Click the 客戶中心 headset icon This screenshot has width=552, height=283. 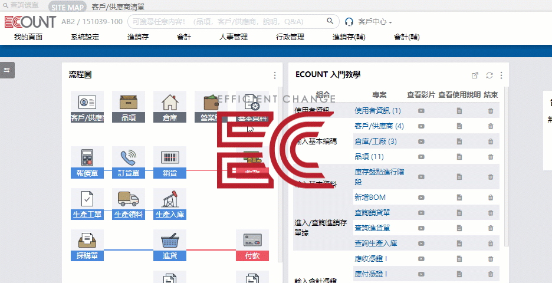[349, 22]
